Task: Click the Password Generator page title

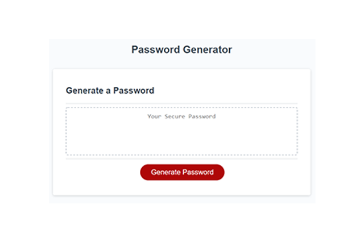Action: [181, 49]
